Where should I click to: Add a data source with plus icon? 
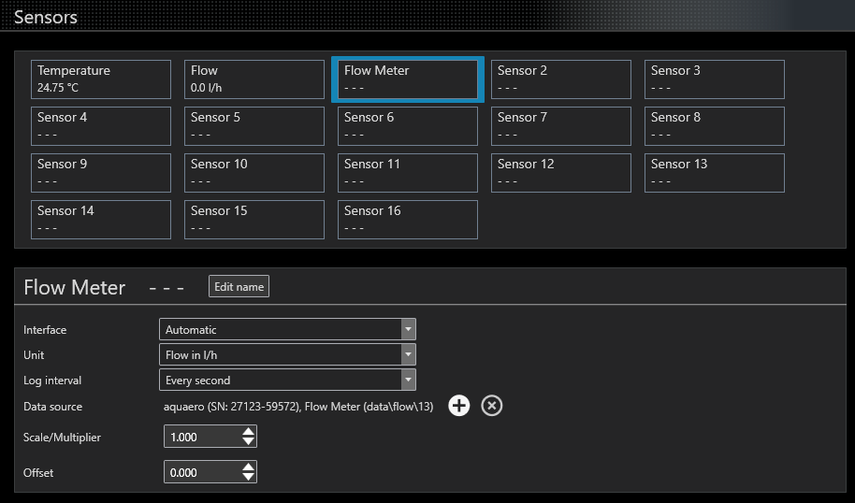459,406
